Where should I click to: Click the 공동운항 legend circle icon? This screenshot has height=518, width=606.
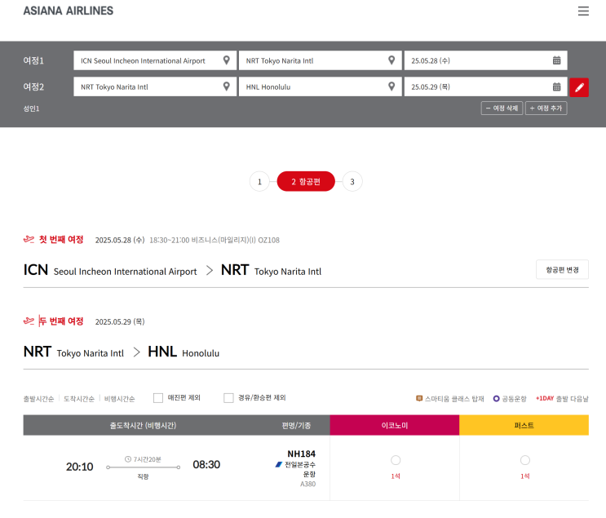click(496, 398)
